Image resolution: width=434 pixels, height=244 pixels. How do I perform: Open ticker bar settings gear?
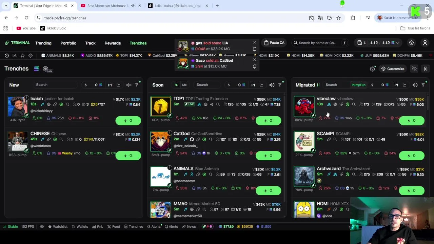pos(31,56)
